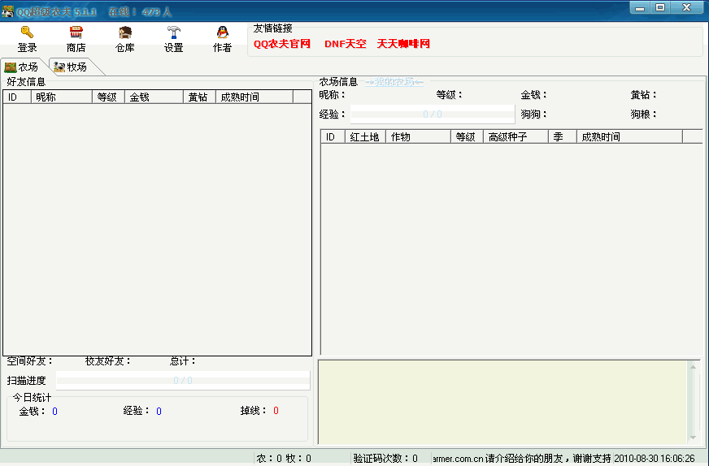Open the 仓库 warehouse icon

click(x=124, y=32)
